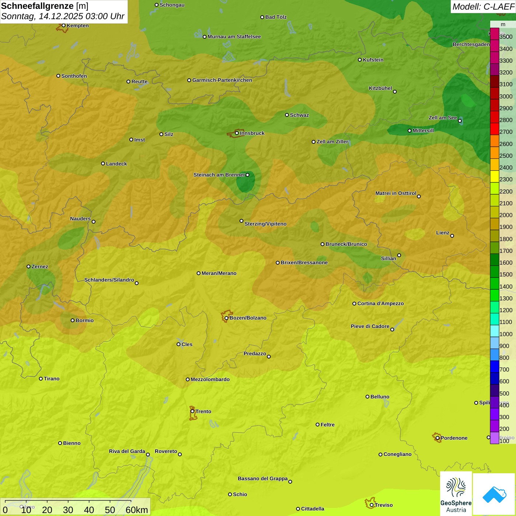Click the 'Modell: C-LAEF' label

pyautogui.click(x=483, y=6)
